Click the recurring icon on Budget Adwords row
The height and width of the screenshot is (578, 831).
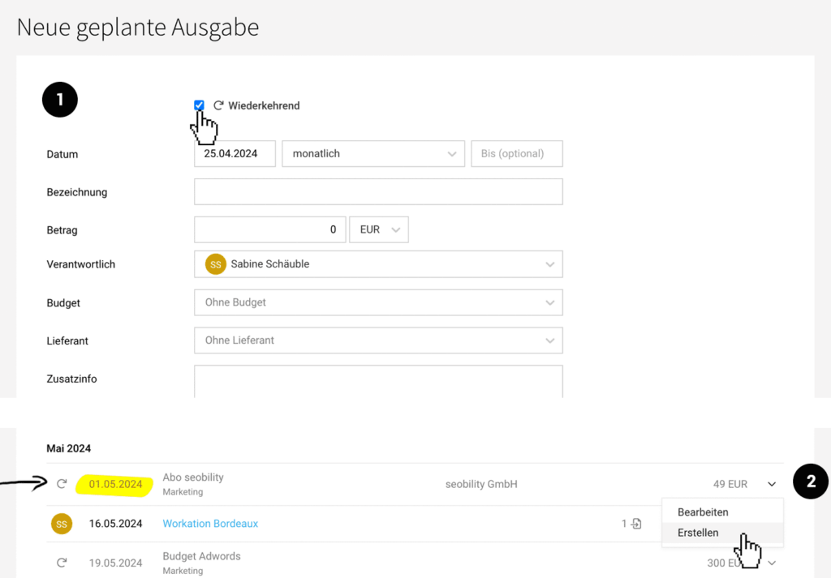[62, 563]
